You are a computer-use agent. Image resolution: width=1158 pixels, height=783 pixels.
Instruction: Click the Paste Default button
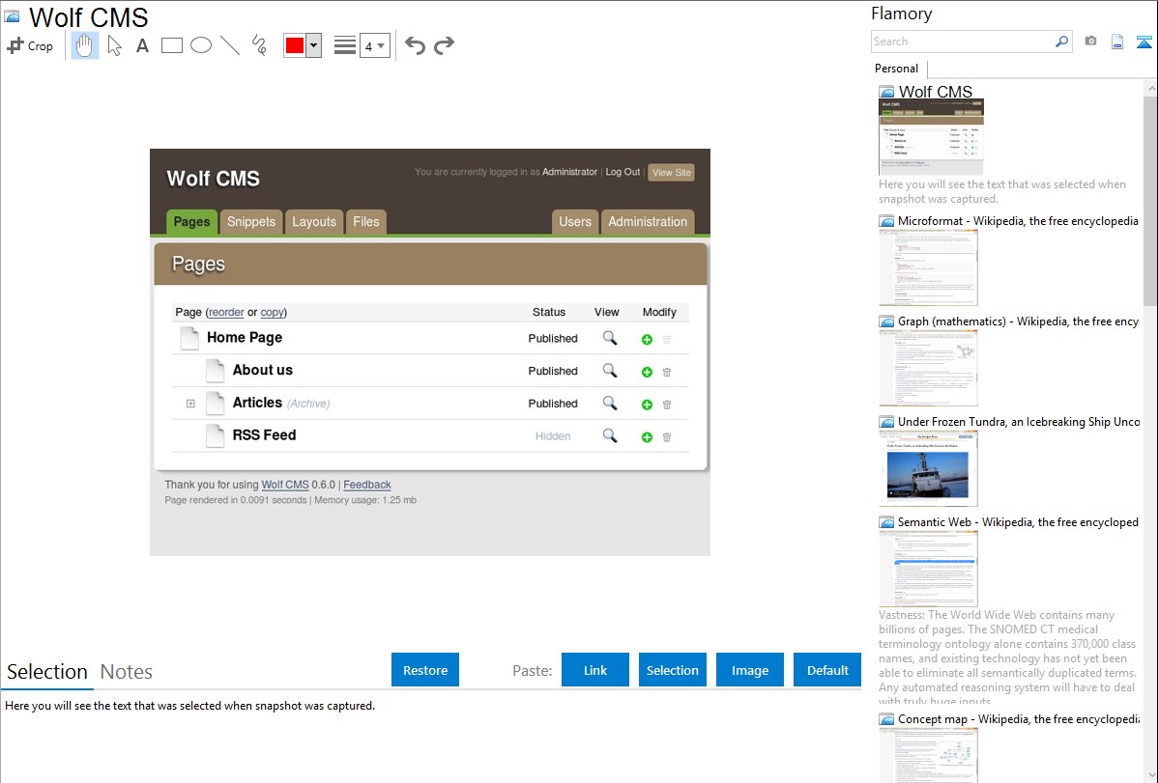click(827, 670)
